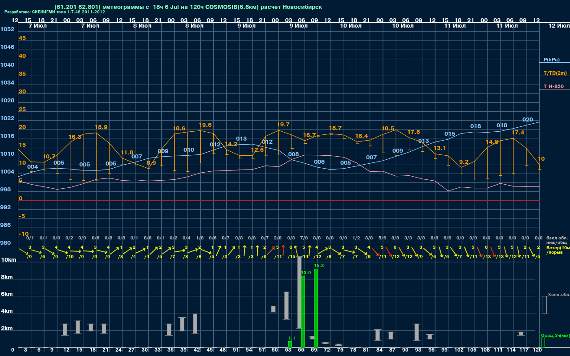Click the wind gust value /15
The width and height of the screenshot is (570, 356).
coord(291,257)
